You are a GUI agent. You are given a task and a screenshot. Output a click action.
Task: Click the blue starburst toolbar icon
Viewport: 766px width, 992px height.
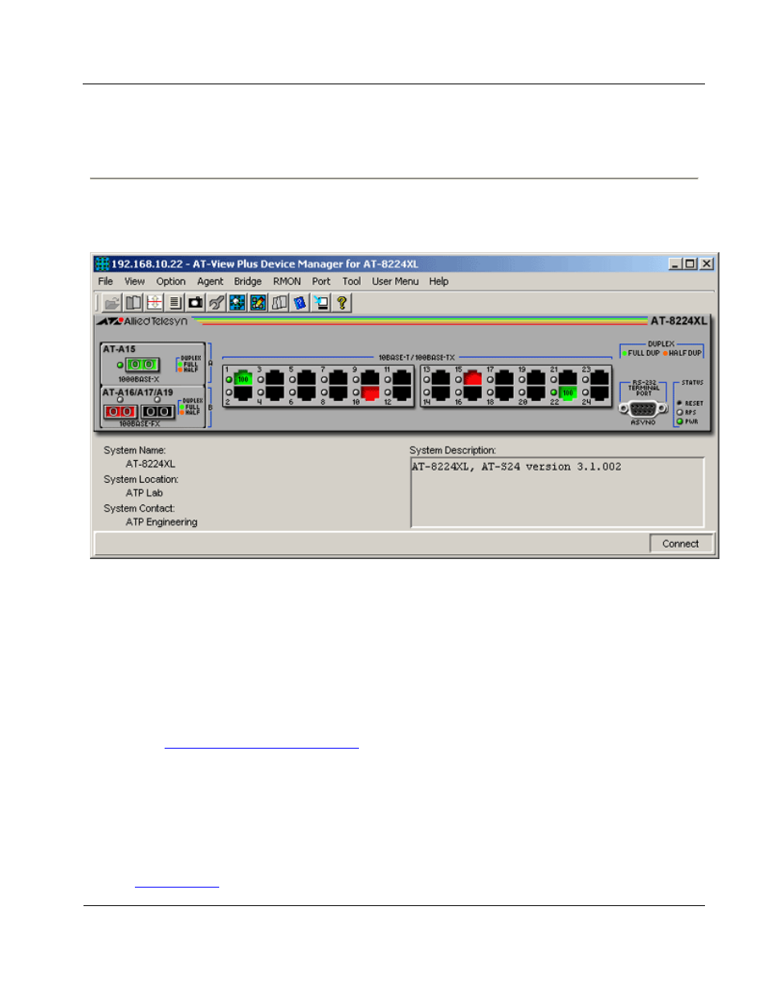pyautogui.click(x=237, y=303)
